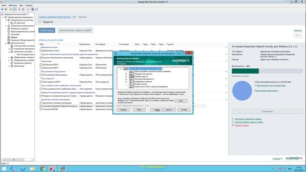Sort tasks by the Имя column header
306x172 pixels.
[x=58, y=44]
